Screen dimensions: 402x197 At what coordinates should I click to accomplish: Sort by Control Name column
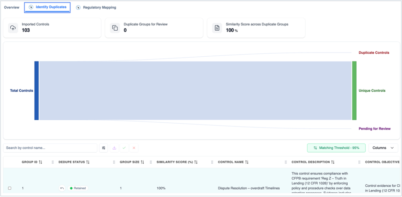click(247, 162)
